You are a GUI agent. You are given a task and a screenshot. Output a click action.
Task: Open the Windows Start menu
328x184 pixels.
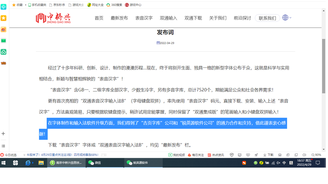point(3,163)
